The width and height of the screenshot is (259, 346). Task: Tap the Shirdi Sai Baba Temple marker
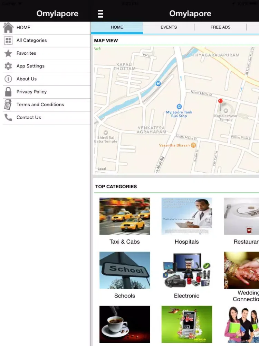106,133
